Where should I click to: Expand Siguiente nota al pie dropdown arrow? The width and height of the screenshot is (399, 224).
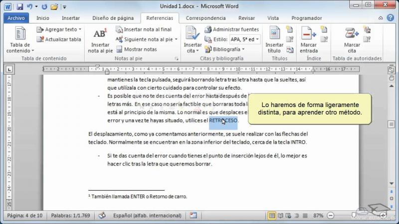(x=176, y=39)
